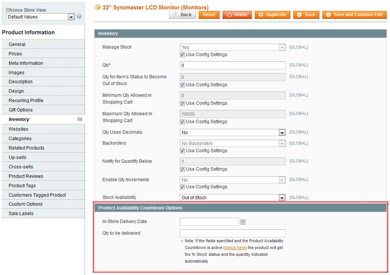The height and width of the screenshot is (275, 390).
Task: Open the Backorders dropdown
Action: [x=232, y=143]
